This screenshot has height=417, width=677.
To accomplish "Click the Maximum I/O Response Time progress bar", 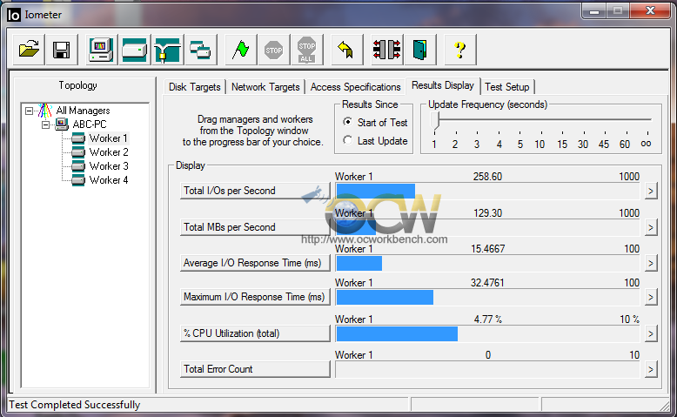I will pos(487,298).
